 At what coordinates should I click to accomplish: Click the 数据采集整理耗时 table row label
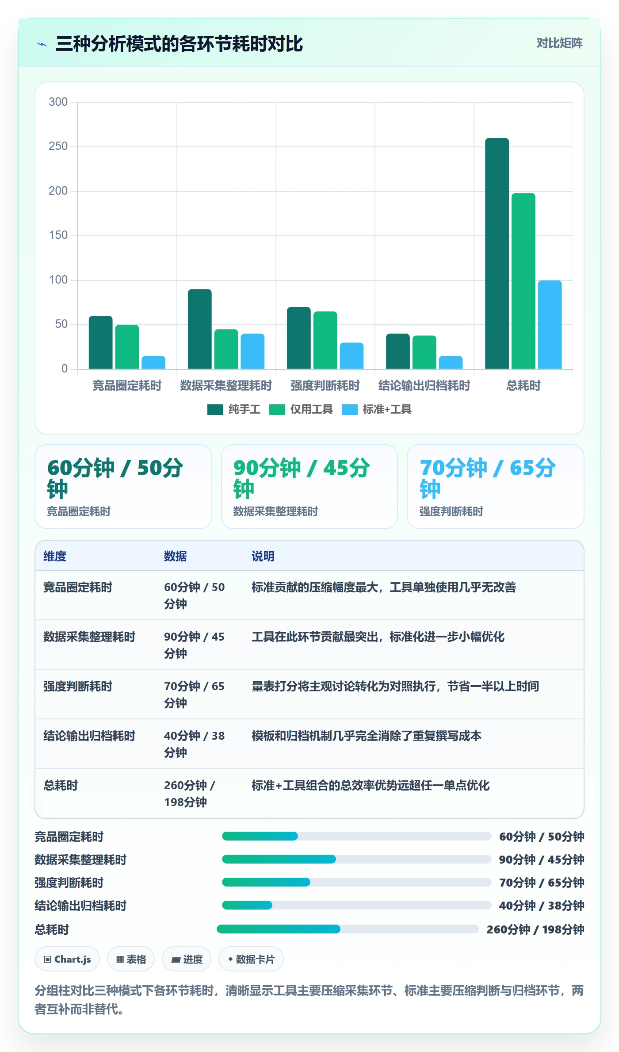[x=89, y=637]
